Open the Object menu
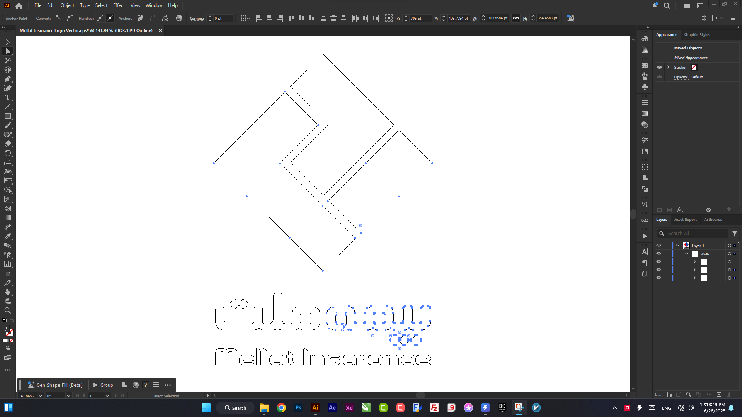 [x=67, y=5]
